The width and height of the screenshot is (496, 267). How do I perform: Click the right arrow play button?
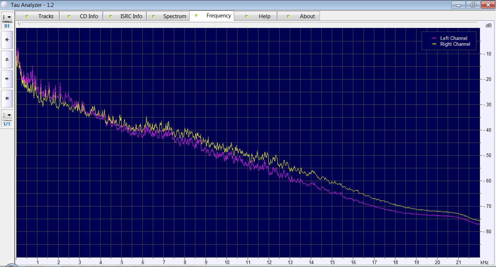[7, 79]
